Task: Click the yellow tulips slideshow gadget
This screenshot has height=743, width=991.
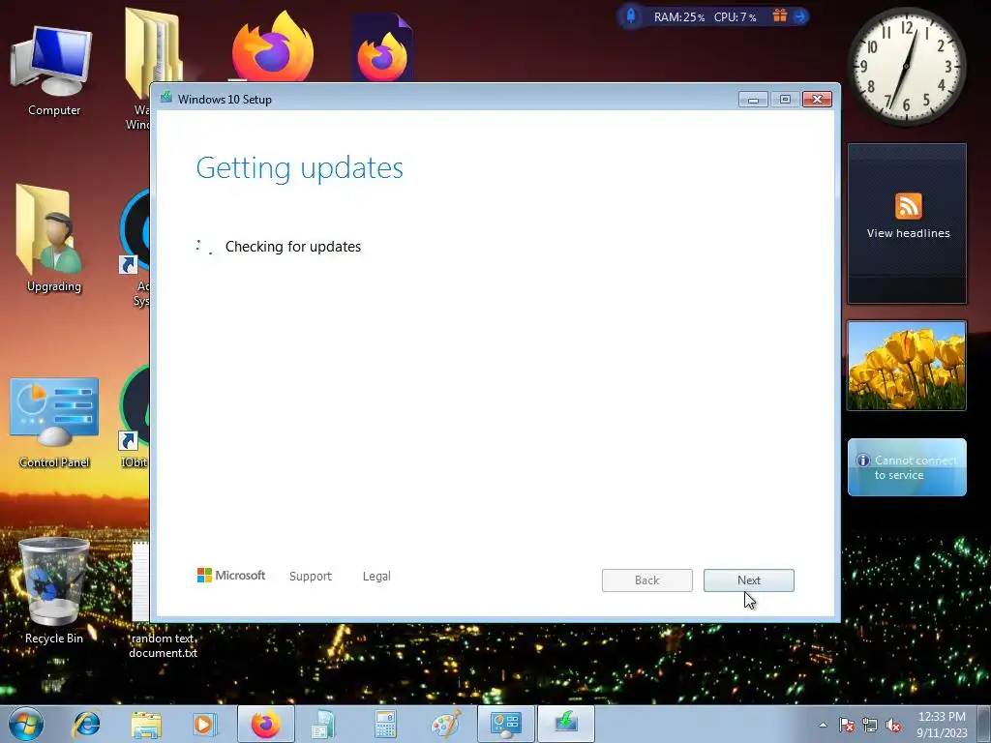Action: (x=906, y=366)
